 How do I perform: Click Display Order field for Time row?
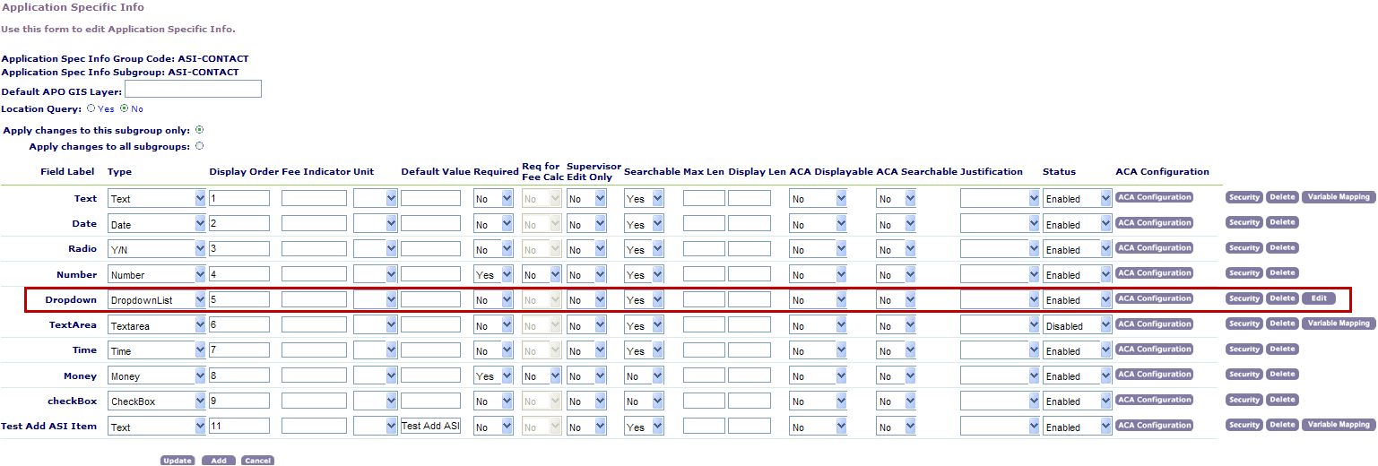tap(239, 350)
